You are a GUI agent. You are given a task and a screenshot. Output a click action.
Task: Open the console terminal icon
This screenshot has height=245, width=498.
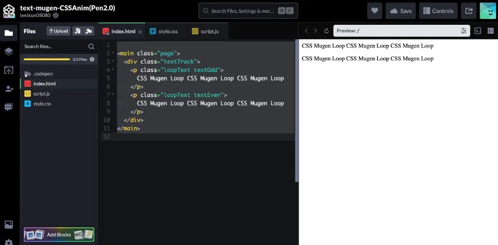pos(478,31)
